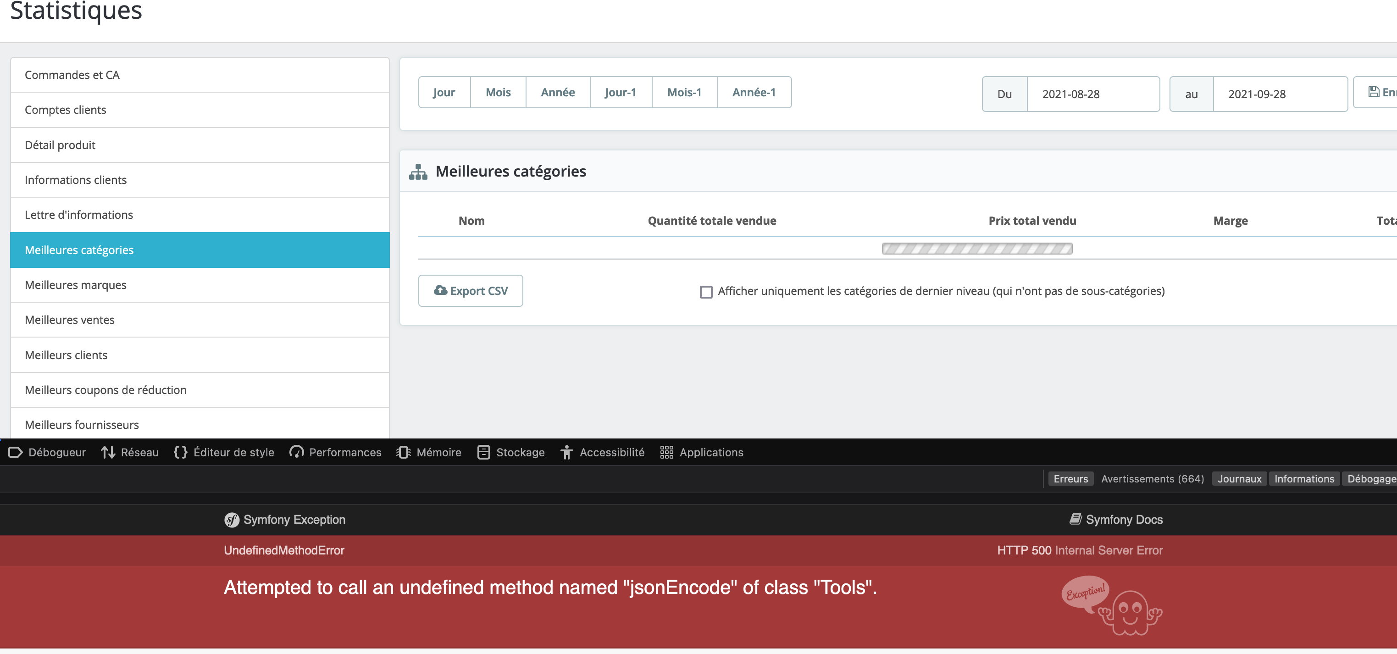This screenshot has width=1397, height=654.
Task: Choose the Mois-1 date range button
Action: (684, 92)
